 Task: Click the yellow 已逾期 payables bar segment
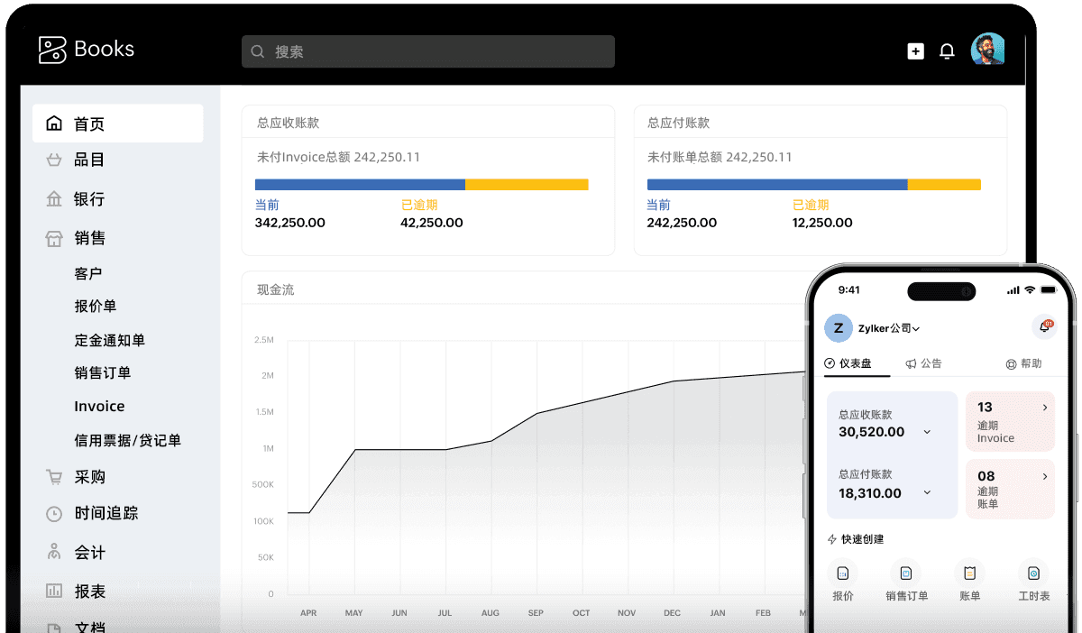tap(944, 184)
